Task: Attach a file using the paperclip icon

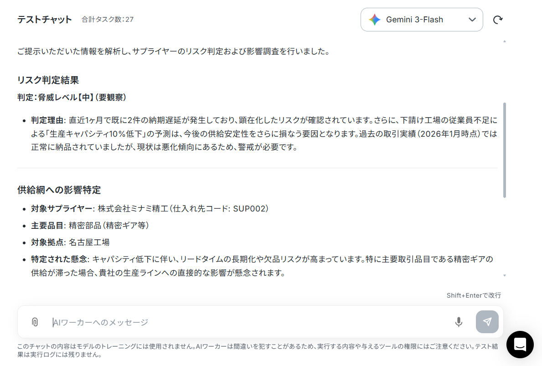Action: pyautogui.click(x=35, y=322)
